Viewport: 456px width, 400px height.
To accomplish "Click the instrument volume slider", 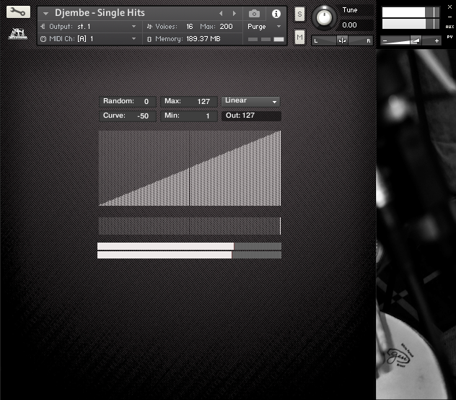I will (411, 40).
